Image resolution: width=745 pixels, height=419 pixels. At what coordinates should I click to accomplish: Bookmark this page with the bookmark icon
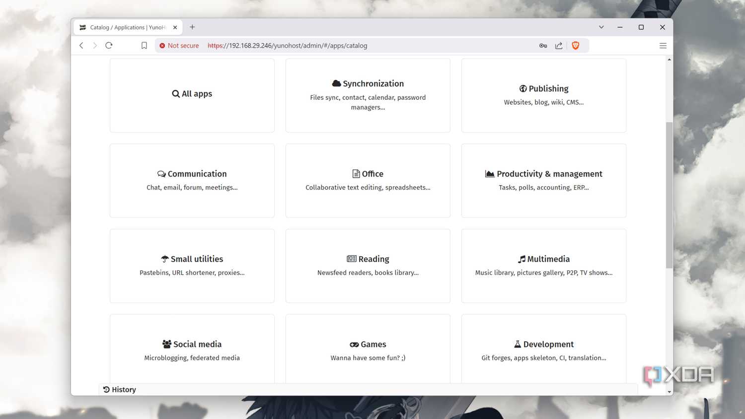(144, 46)
